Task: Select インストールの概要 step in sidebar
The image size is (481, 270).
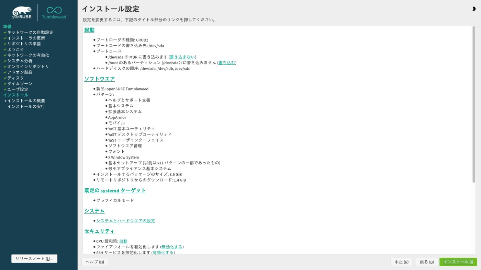Action: [26, 101]
